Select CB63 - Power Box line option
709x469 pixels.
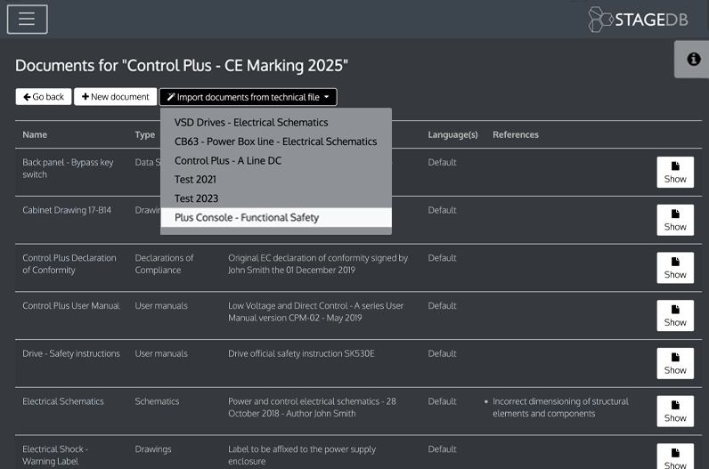coord(275,142)
